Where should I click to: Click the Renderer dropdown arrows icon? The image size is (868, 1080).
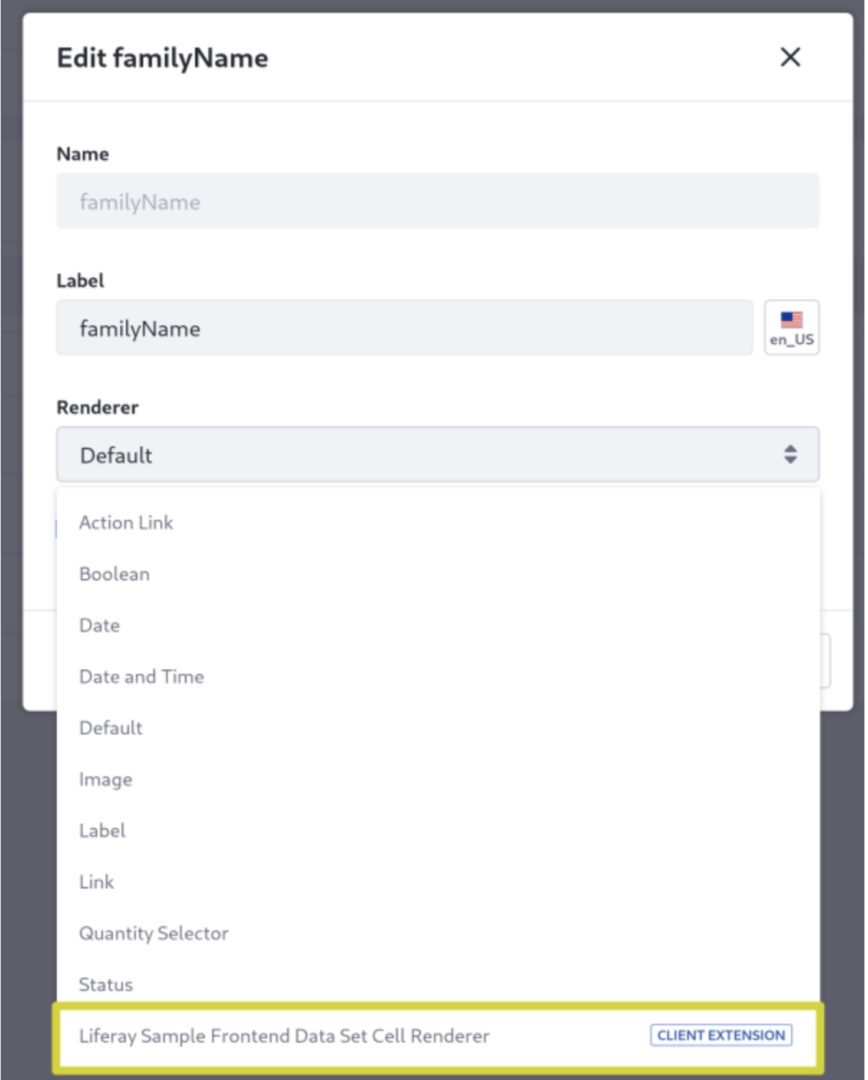click(x=790, y=454)
